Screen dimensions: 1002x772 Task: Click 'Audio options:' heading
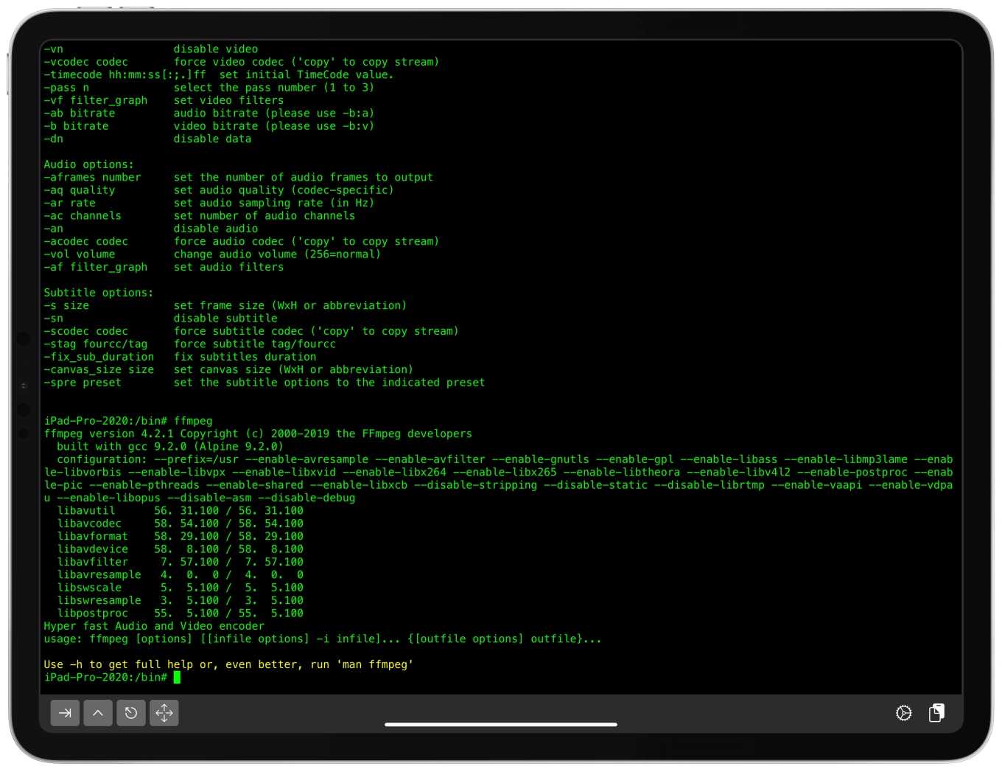click(x=89, y=164)
